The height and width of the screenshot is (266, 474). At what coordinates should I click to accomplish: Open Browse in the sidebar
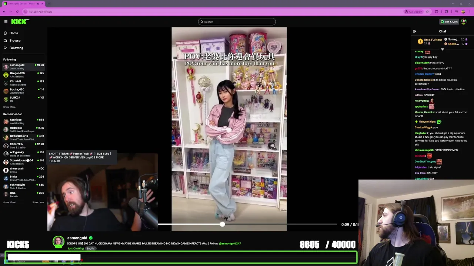[x=15, y=41]
